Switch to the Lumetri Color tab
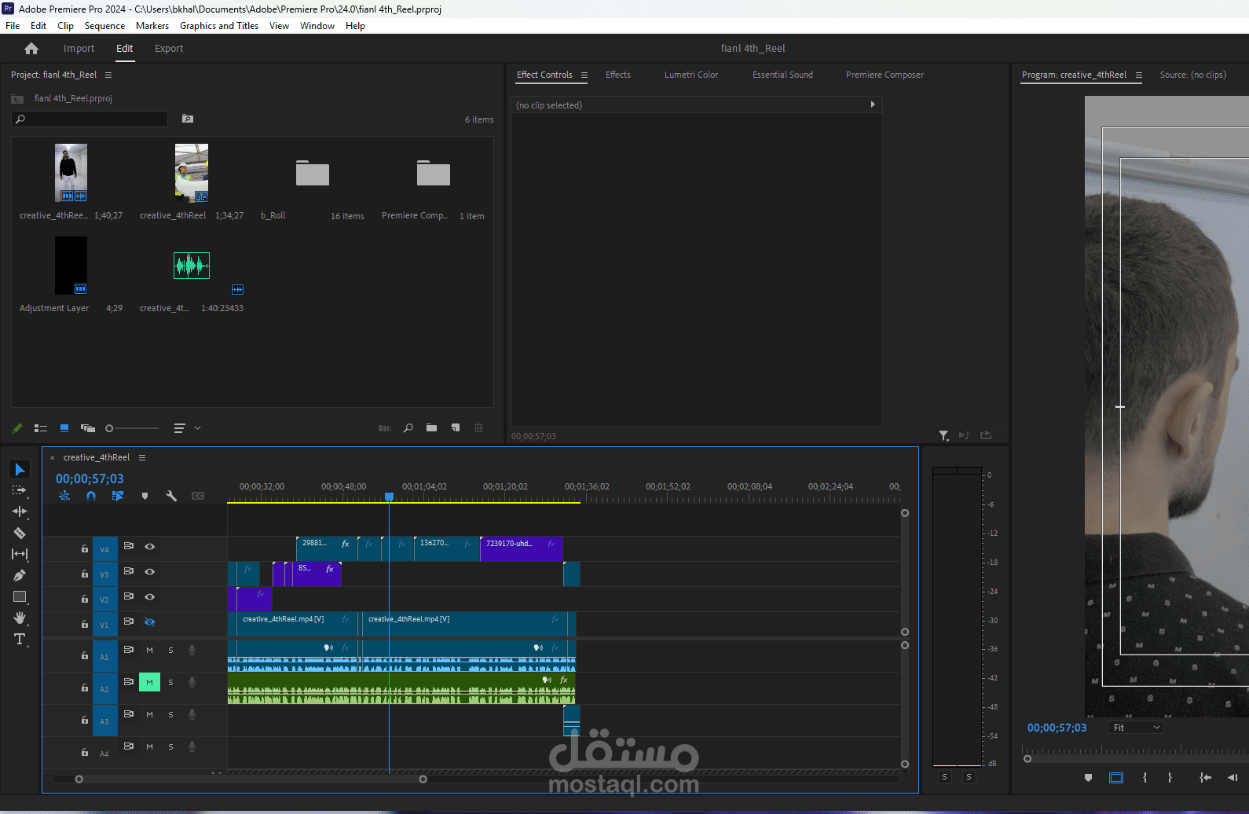The width and height of the screenshot is (1249, 814). pyautogui.click(x=691, y=75)
